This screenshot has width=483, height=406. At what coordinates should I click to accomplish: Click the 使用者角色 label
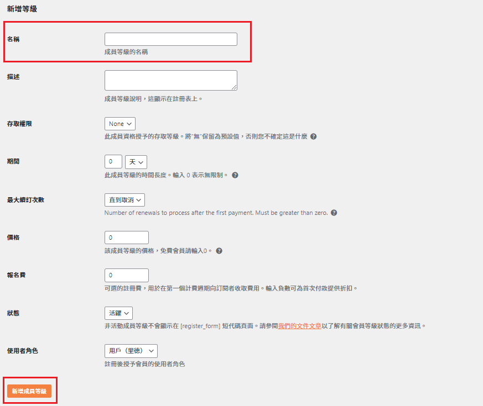[x=22, y=351]
